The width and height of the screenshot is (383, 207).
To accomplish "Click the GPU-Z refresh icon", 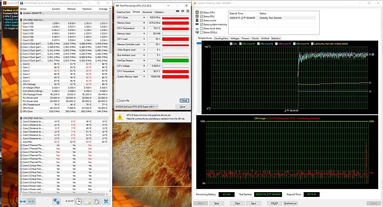I will click(182, 11).
